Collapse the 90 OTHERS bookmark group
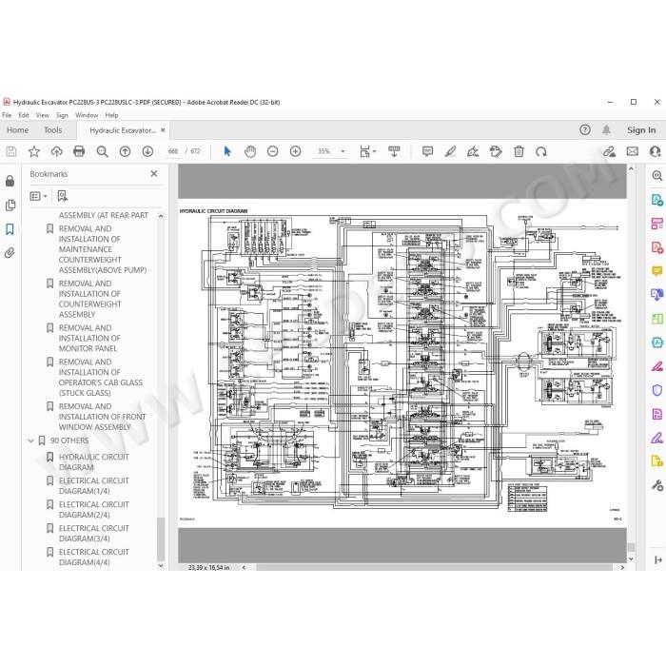This screenshot has height=666, width=666. click(30, 441)
